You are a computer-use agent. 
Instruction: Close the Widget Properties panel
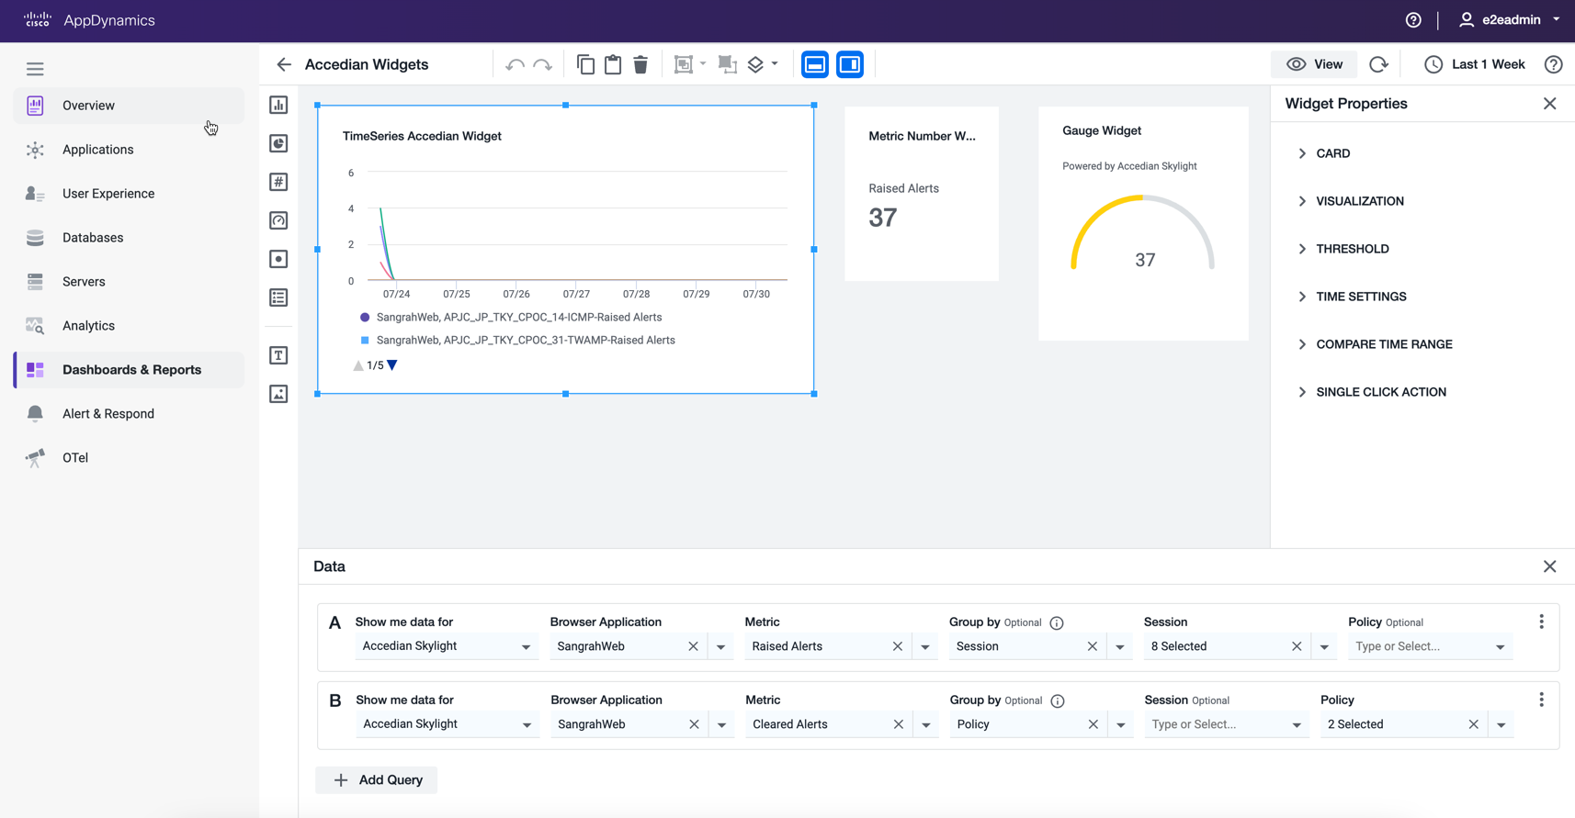(x=1549, y=104)
